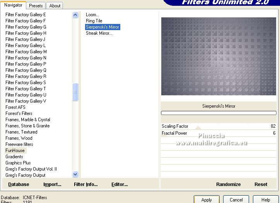Choose the Forest AFS category
Screen dimensions: 280x203
[15, 107]
